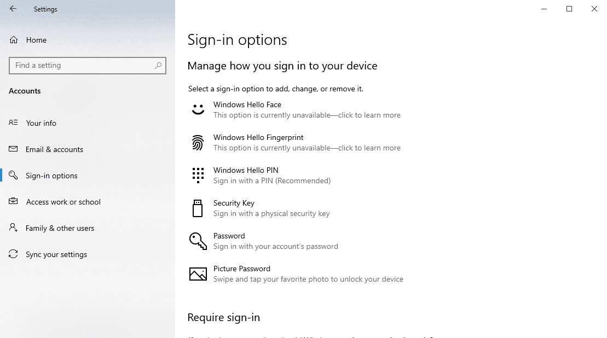
Task: Click 'Manage how you sign in' heading
Action: pos(282,66)
